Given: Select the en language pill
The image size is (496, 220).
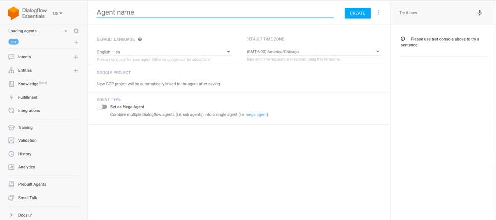Looking at the screenshot, I should pyautogui.click(x=13, y=42).
